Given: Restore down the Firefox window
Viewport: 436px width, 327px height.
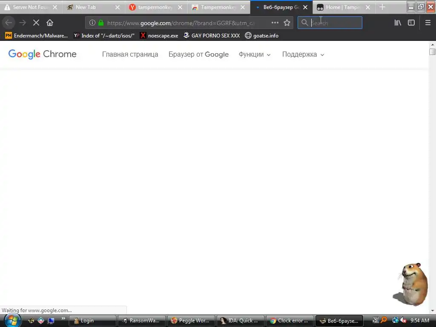Looking at the screenshot, I should [420, 6].
